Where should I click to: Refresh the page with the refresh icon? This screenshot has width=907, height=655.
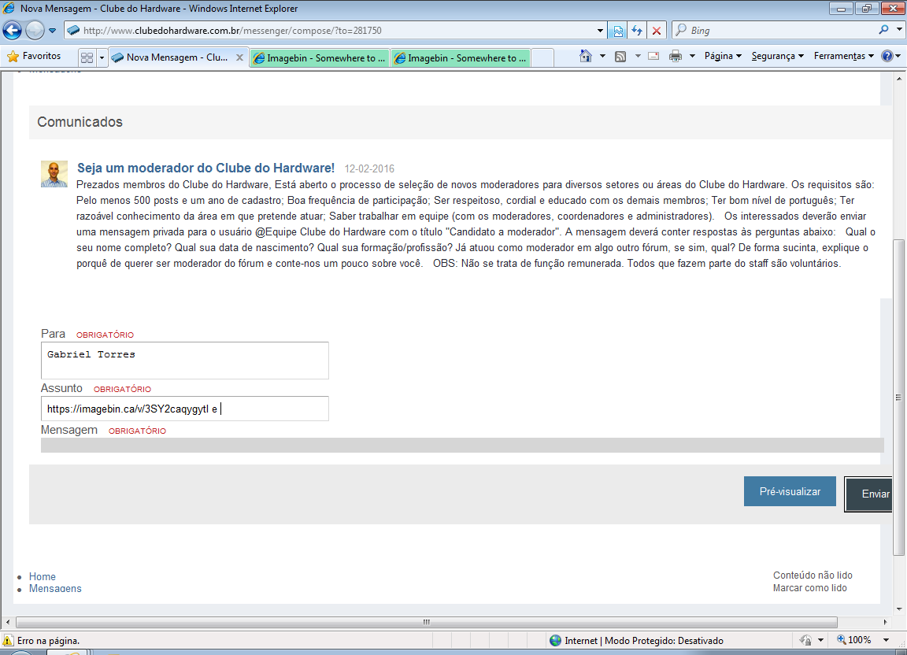point(637,31)
